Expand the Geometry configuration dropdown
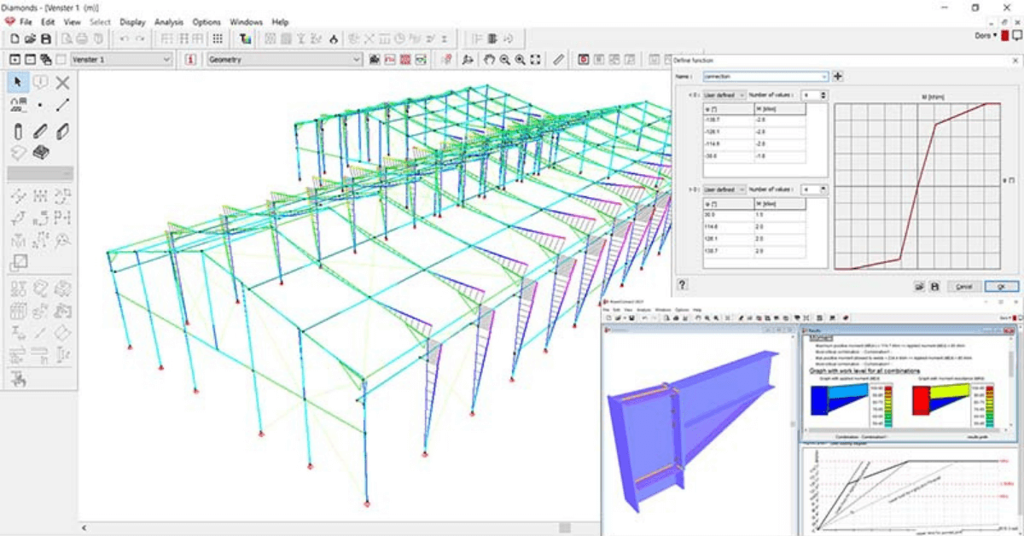 click(x=357, y=60)
